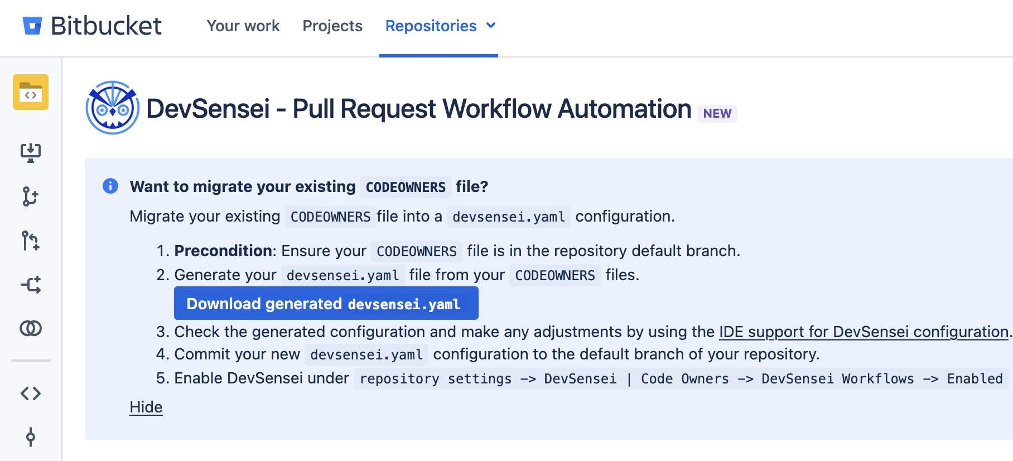Click the Create pull request sidebar icon

(x=31, y=241)
